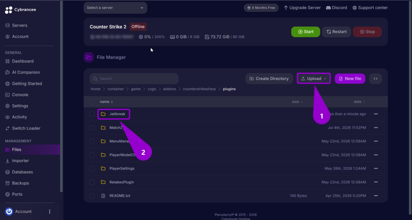Navigate to game breadcrumb

coord(136,89)
